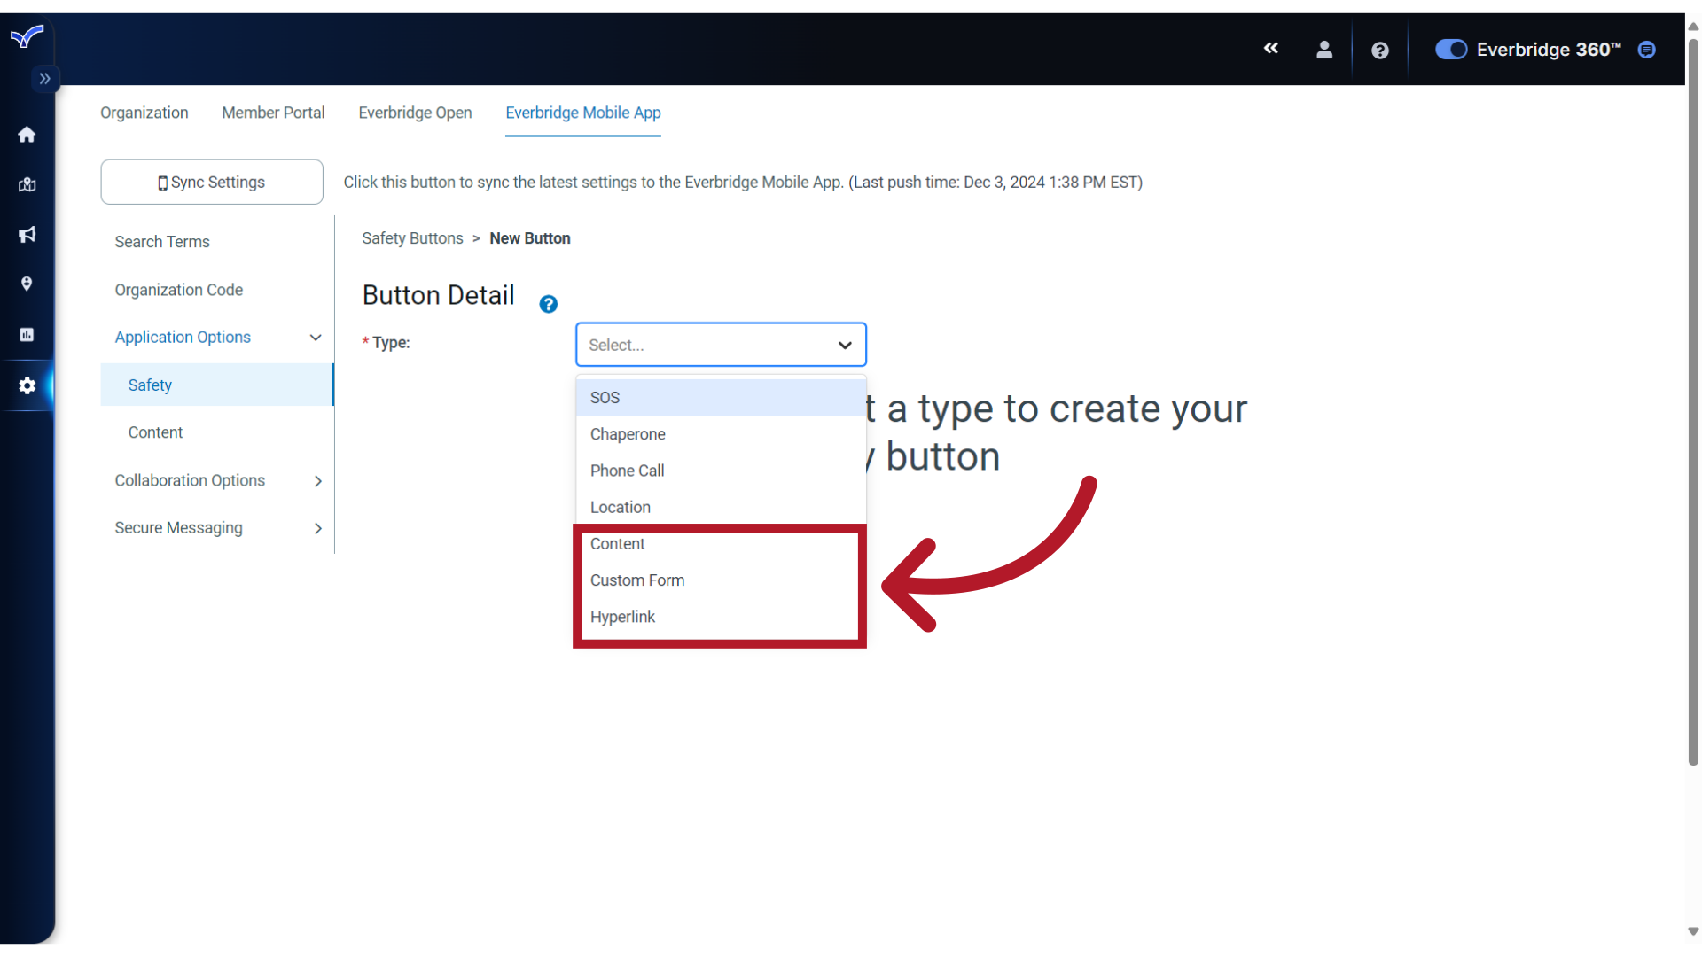Switch to the Everbridge Open tab
Screen dimensions: 1702x957
point(415,113)
